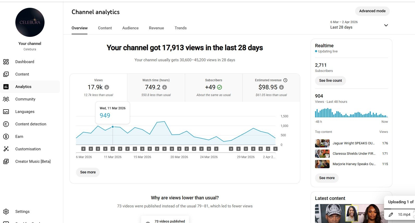
Task: Click the Community people icon
Action: (x=6, y=99)
